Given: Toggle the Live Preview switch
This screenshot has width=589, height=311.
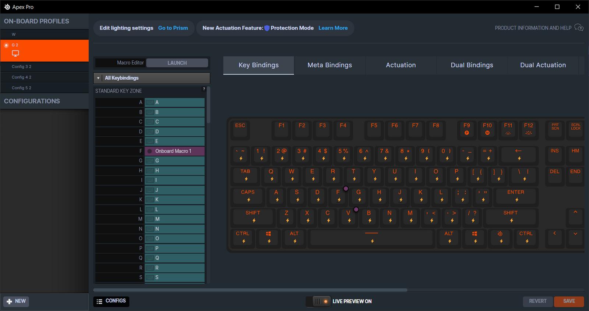Looking at the screenshot, I should point(318,301).
